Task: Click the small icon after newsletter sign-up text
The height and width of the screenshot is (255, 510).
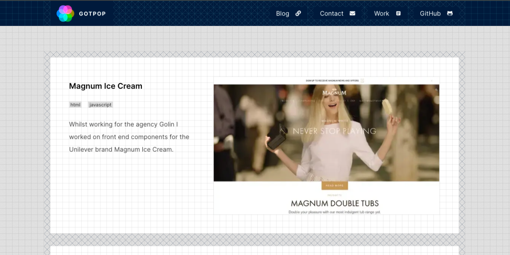Action: click(362, 80)
